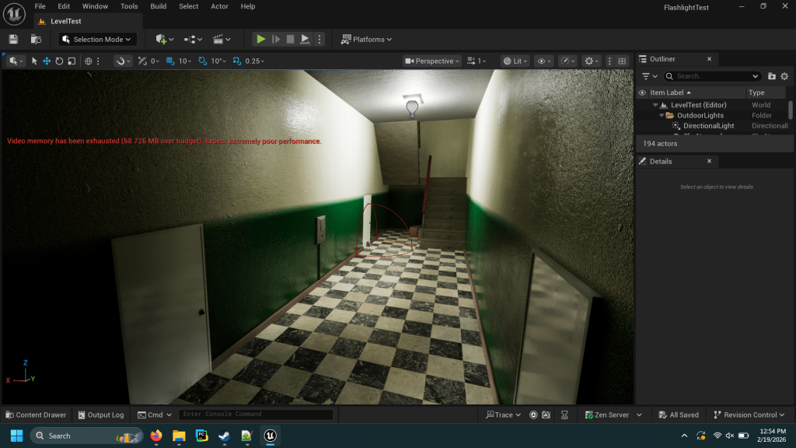Screen dimensions: 796x448
Task: Open Outliner settings gear
Action: coord(784,76)
